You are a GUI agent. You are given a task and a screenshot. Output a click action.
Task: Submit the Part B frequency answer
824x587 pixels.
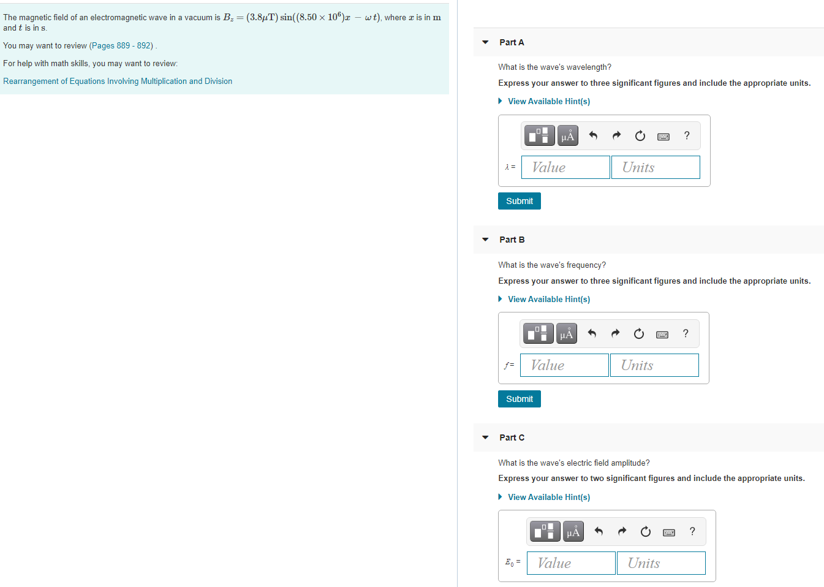(520, 399)
